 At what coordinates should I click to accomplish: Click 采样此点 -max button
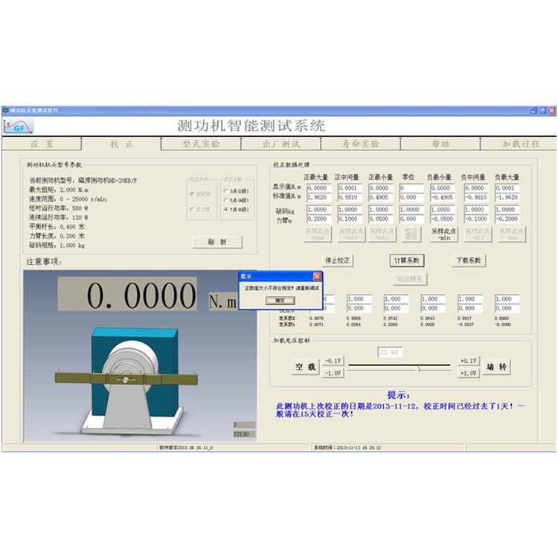tap(512, 234)
